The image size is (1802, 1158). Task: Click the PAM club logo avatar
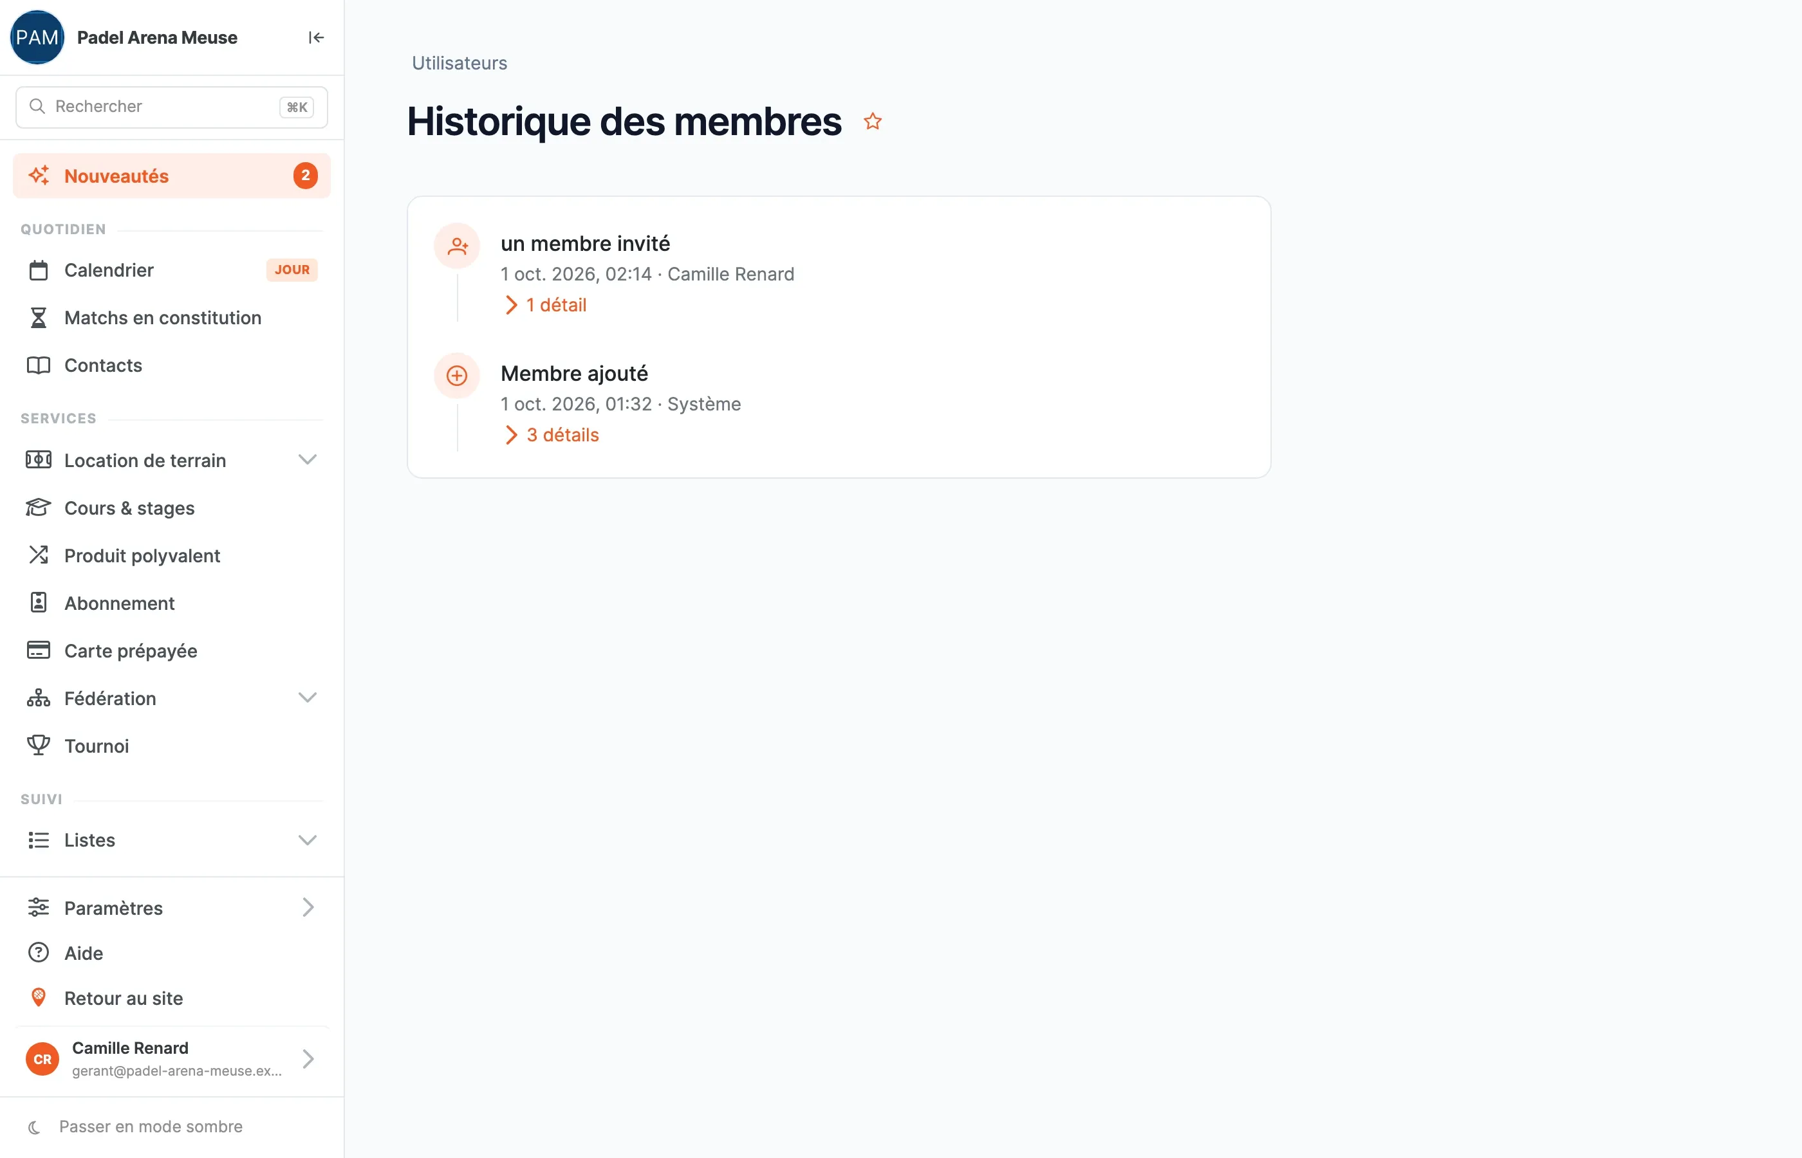pyautogui.click(x=37, y=37)
